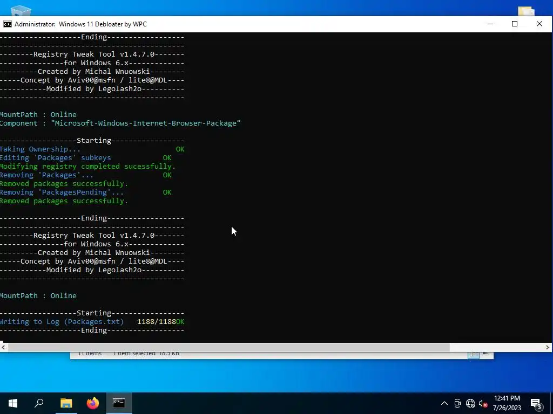The height and width of the screenshot is (414, 553).
Task: Click the "Show desktop" taskbar edge
Action: click(551, 403)
